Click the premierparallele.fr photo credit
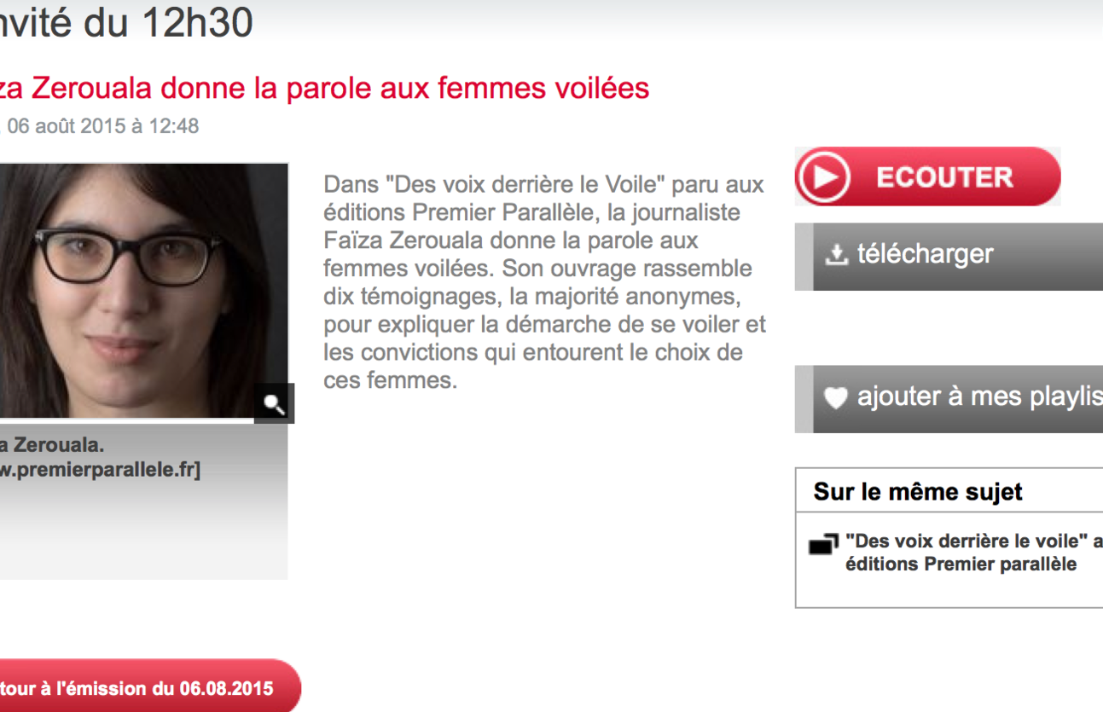1103x712 pixels. 100,470
